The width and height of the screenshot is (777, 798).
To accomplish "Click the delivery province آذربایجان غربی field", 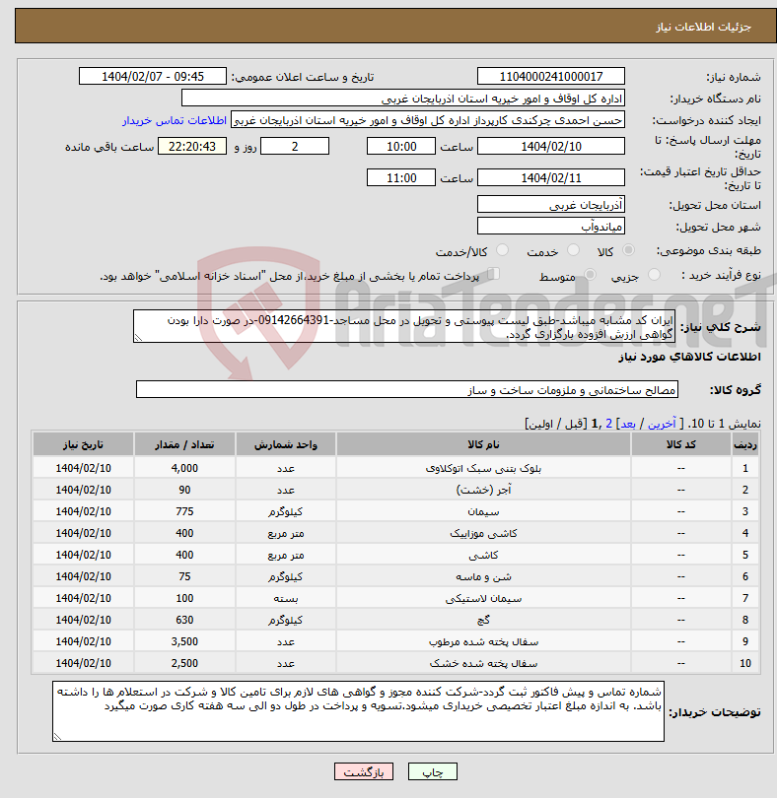I will 551,205.
